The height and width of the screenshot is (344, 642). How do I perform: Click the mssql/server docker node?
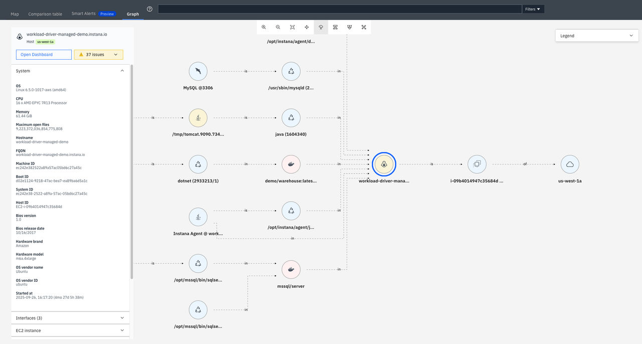tap(291, 270)
